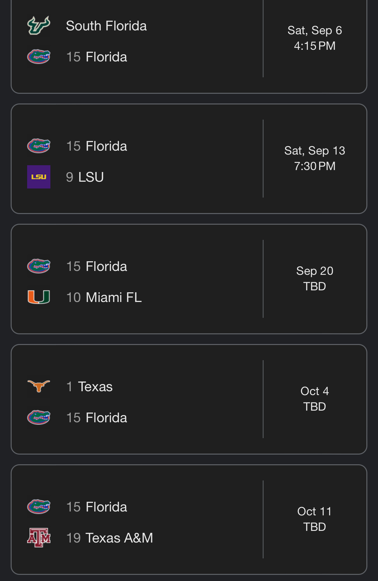Open the 10 Miami FL team name

104,297
